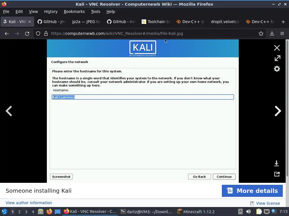This screenshot has width=289, height=216.
Task: Close the media viewer with the X icon
Action: [x=277, y=48]
